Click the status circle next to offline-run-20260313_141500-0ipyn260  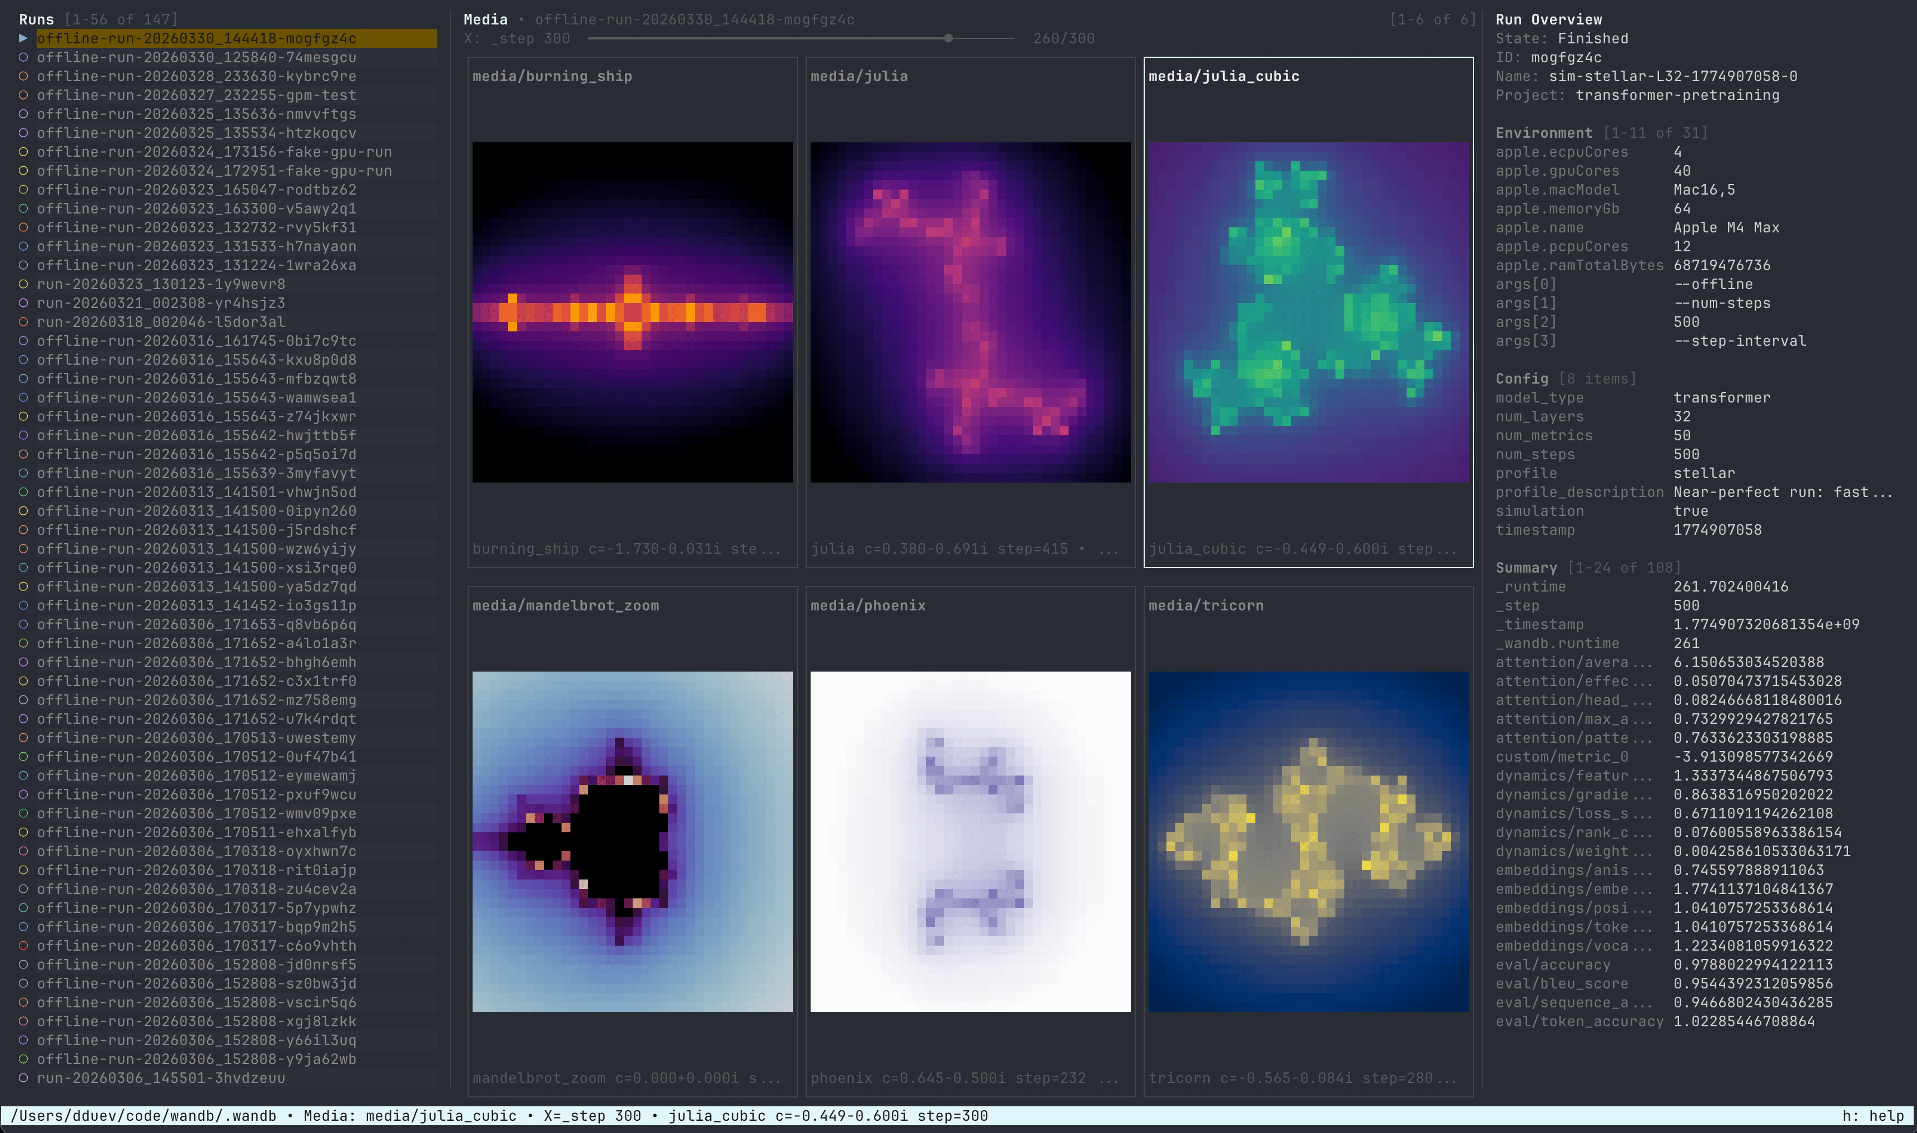click(x=25, y=511)
